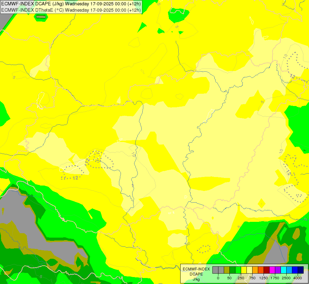Click the legend label 'DCAPE'

click(x=196, y=274)
